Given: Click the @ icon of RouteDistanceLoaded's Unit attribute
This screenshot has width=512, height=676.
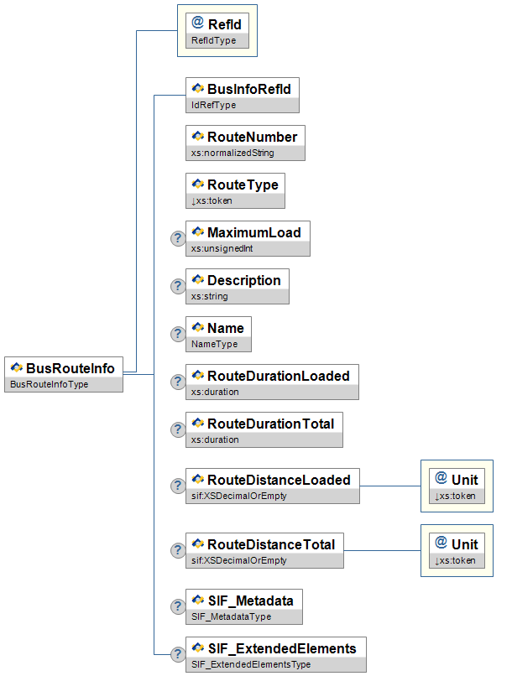Looking at the screenshot, I should coord(441,478).
